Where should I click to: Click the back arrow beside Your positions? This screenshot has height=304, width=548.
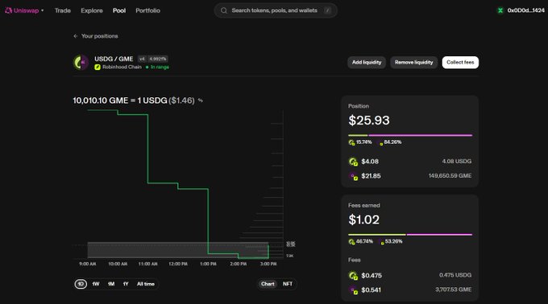[x=76, y=36]
